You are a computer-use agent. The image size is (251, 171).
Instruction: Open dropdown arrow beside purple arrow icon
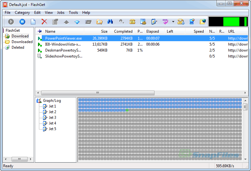click(173, 22)
